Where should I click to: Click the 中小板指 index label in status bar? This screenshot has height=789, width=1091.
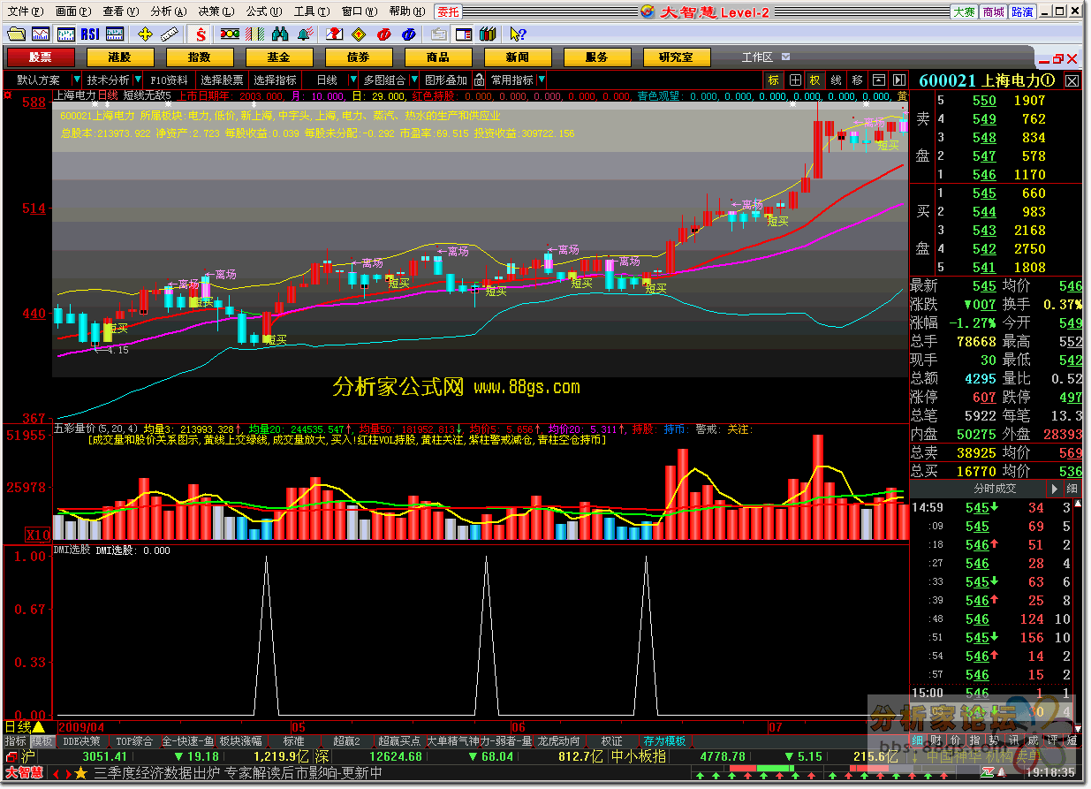point(639,757)
